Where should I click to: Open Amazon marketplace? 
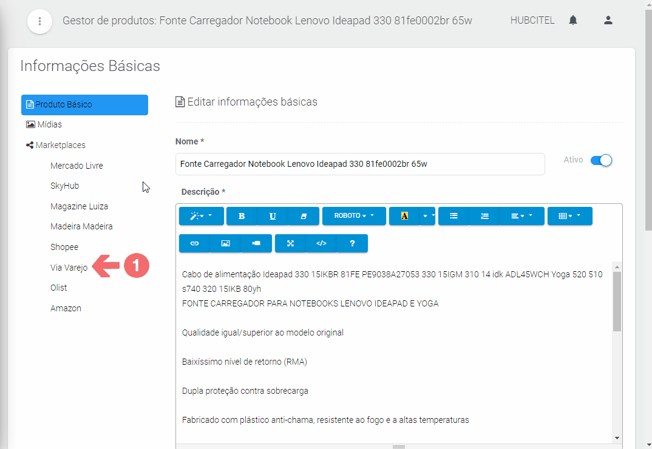[x=66, y=308]
